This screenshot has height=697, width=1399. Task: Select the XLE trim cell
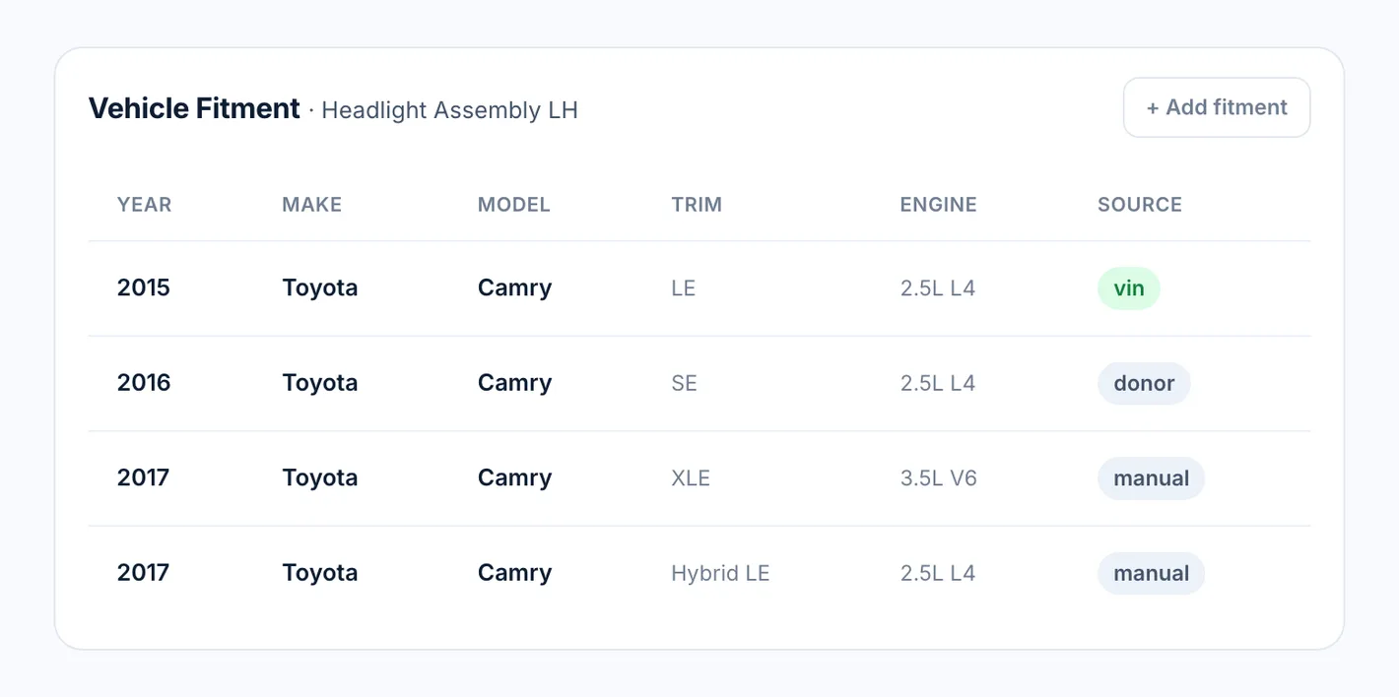691,478
